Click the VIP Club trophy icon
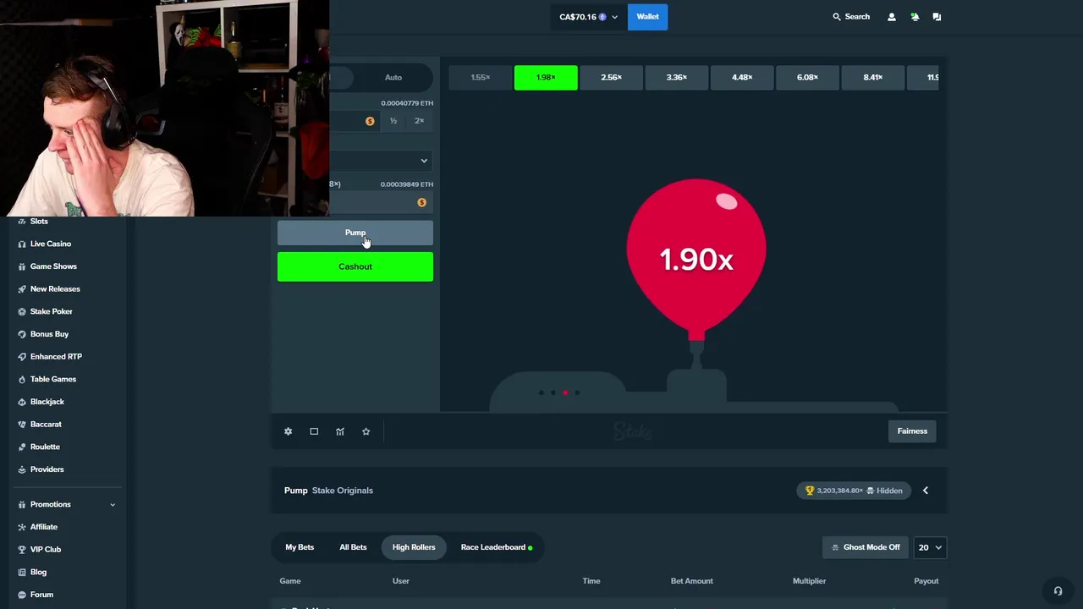 click(22, 550)
